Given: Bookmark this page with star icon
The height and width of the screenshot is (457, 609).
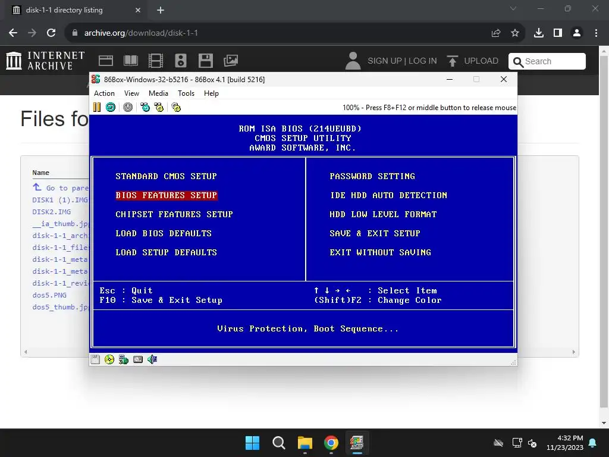Looking at the screenshot, I should 515,33.
